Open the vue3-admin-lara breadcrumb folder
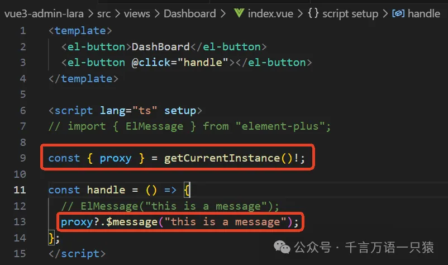Screen dimensions: 448x265 [45, 12]
